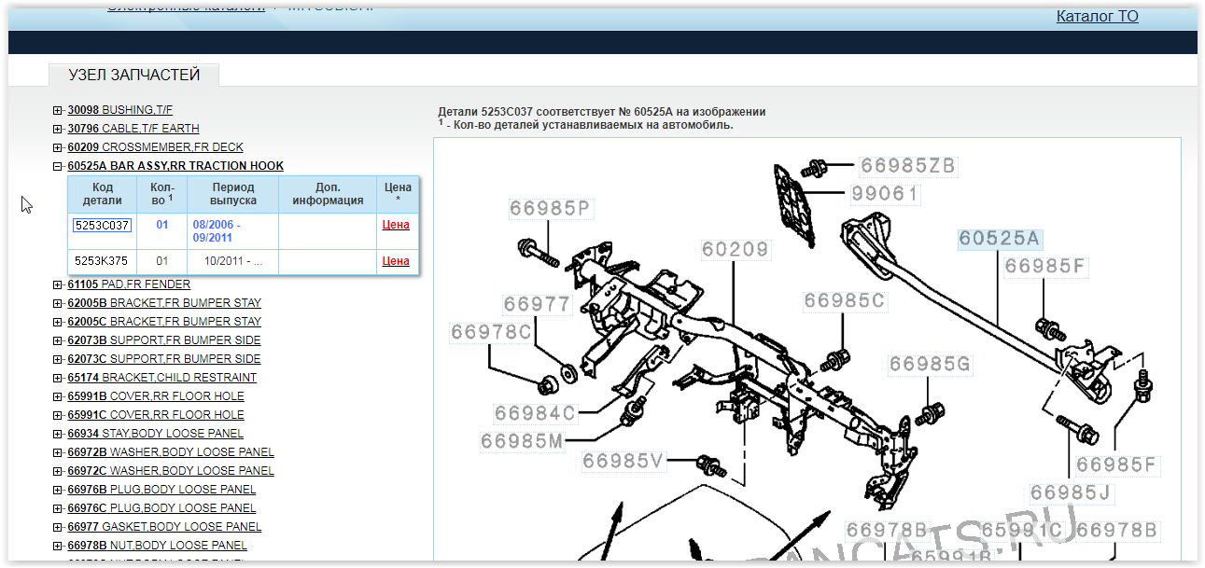This screenshot has width=1205, height=568.
Task: Click Цена link for part 5253K375
Action: point(396,261)
